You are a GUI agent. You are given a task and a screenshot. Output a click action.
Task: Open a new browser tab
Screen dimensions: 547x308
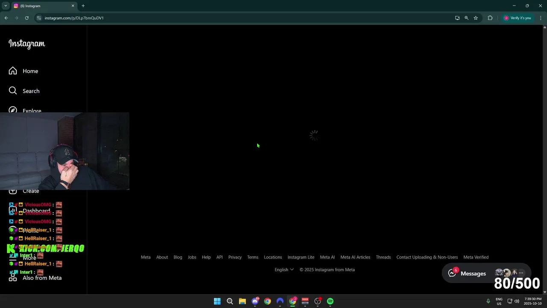(x=83, y=6)
